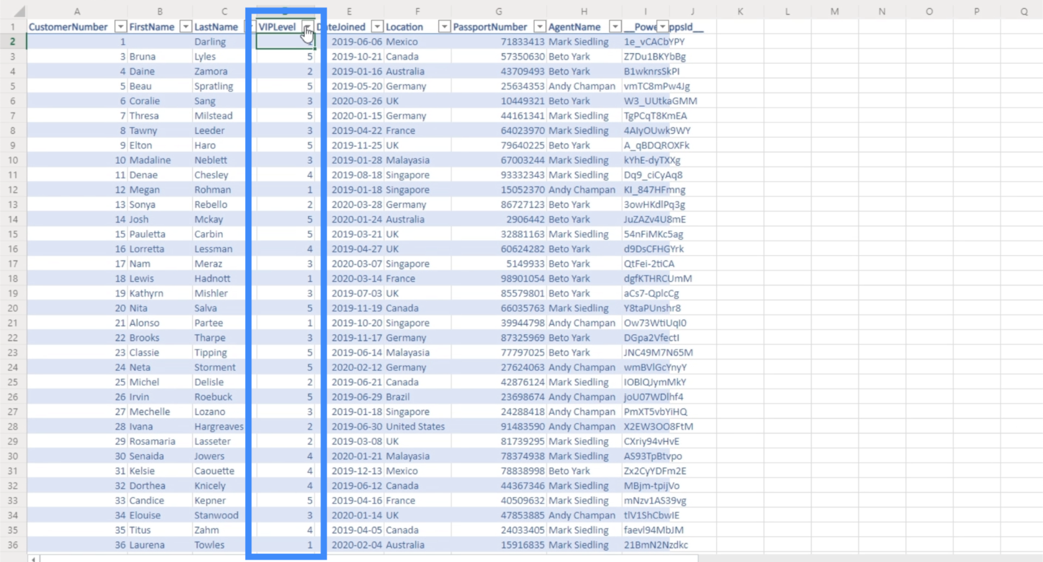Select column Q header
Viewport: 1043px width, 562px height.
pyautogui.click(x=1023, y=11)
